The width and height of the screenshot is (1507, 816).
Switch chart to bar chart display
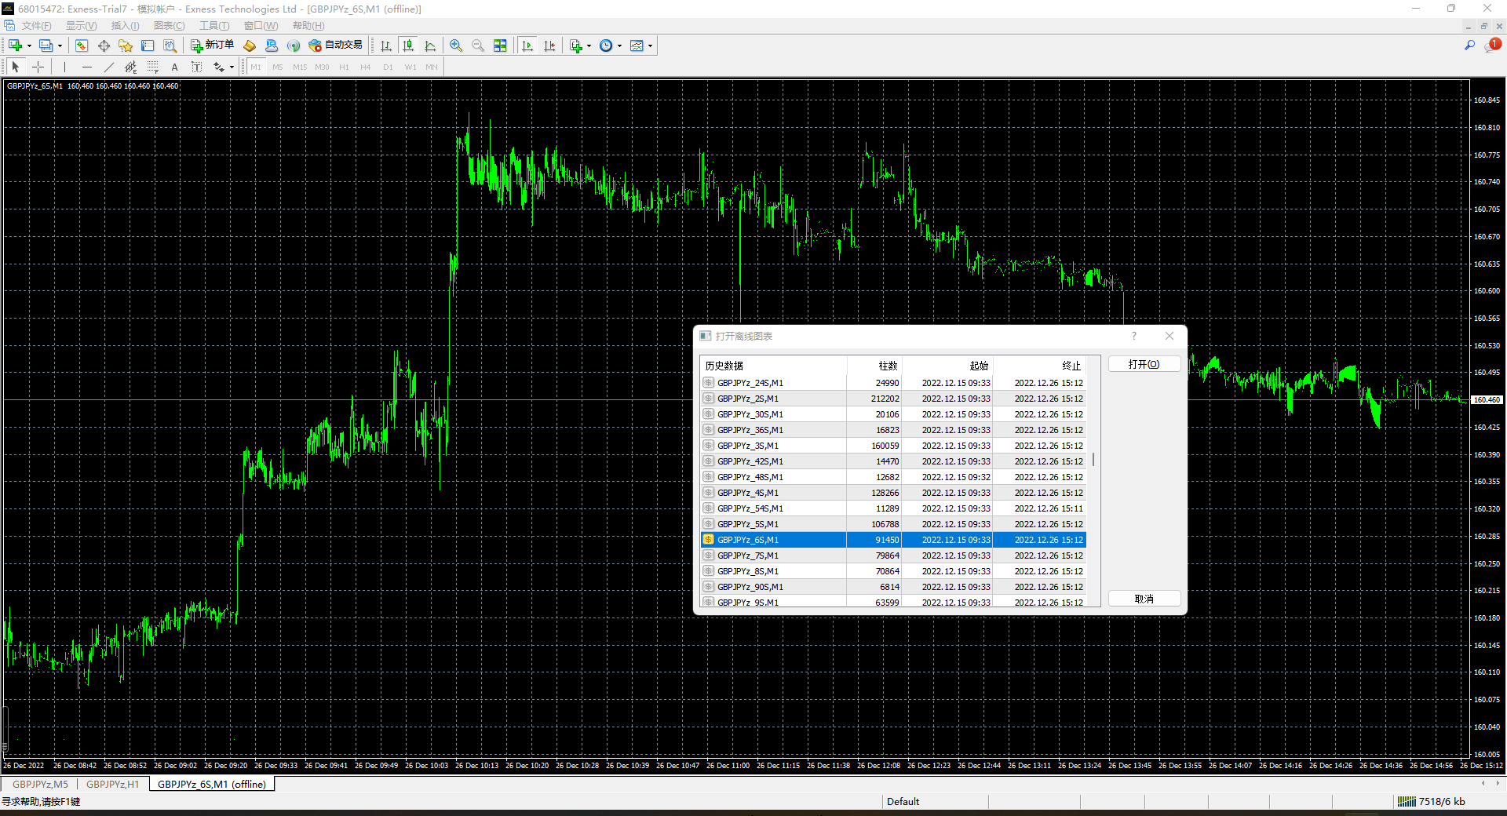386,46
